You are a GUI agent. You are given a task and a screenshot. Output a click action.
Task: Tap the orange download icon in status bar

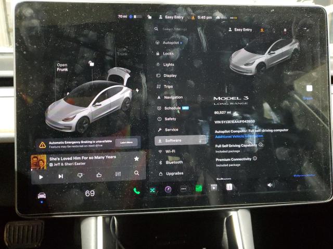coord(193,18)
